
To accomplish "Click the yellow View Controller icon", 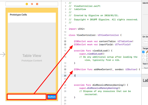I will pos(27,4).
